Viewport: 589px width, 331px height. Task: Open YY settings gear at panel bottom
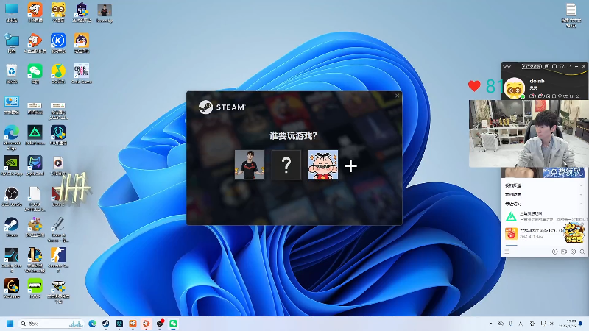pos(574,252)
